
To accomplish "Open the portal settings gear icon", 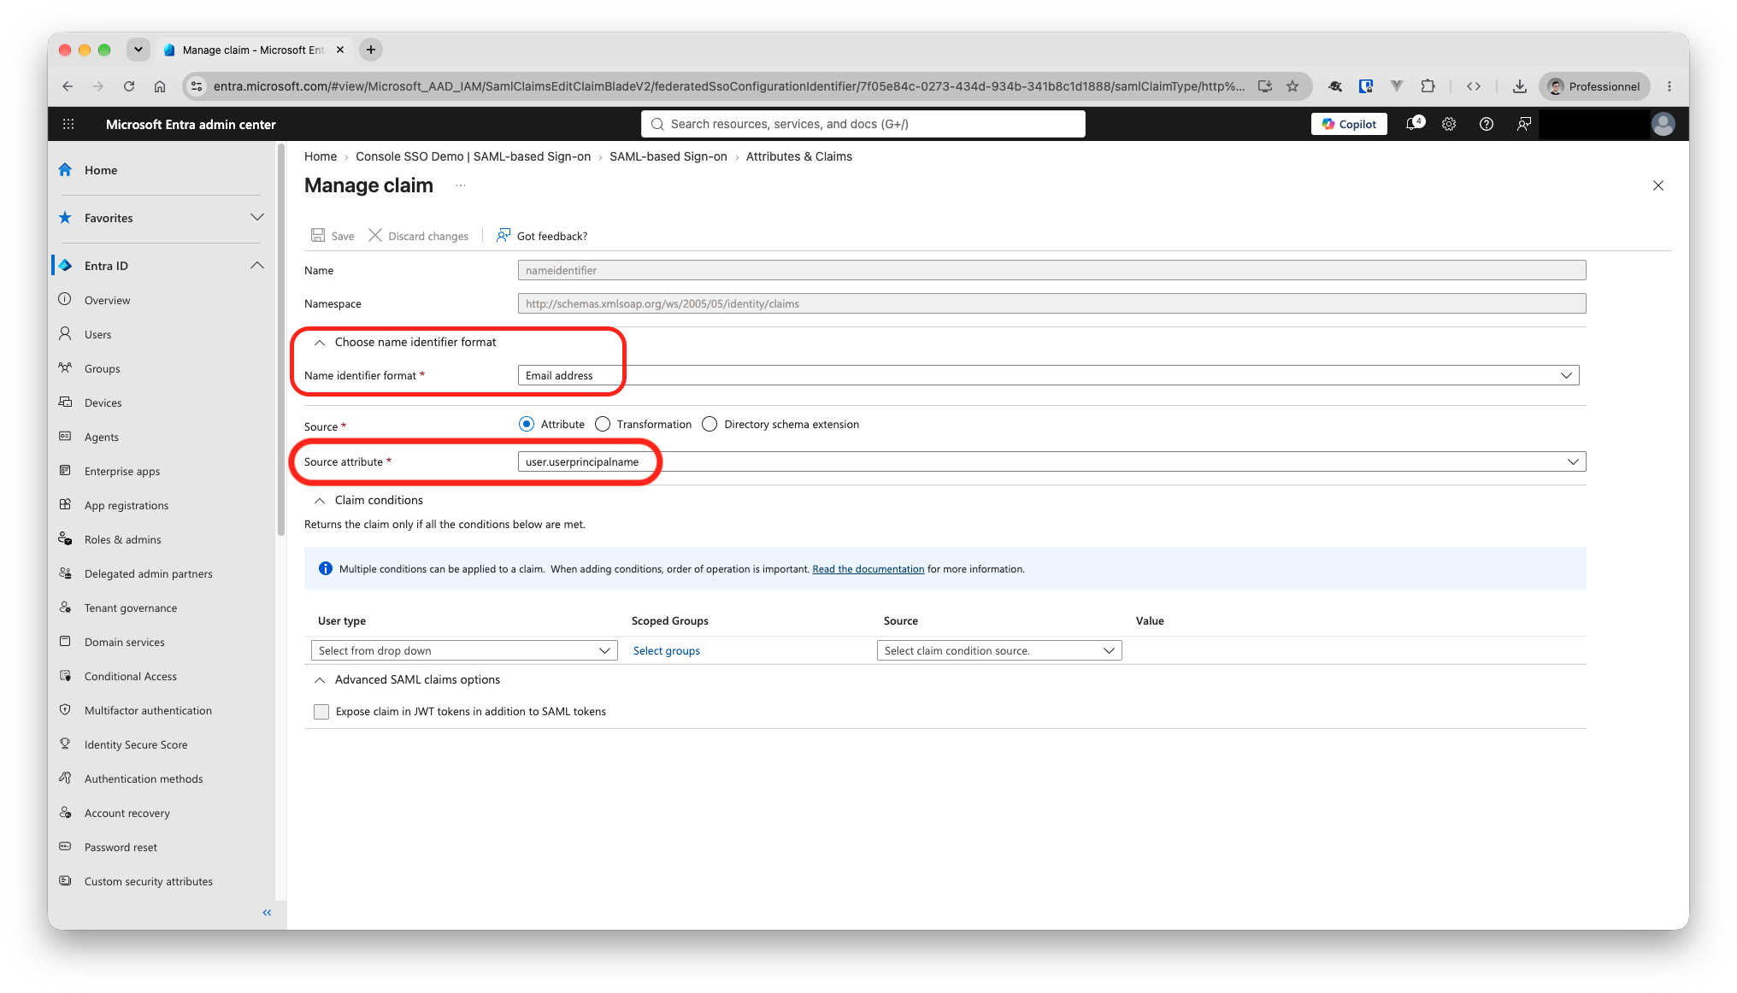I will pos(1449,124).
